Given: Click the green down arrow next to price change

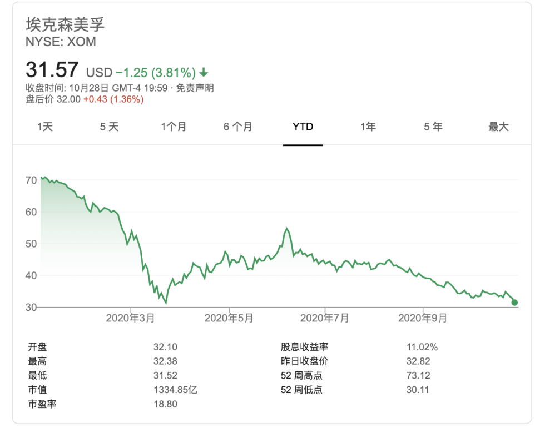Looking at the screenshot, I should tap(204, 73).
